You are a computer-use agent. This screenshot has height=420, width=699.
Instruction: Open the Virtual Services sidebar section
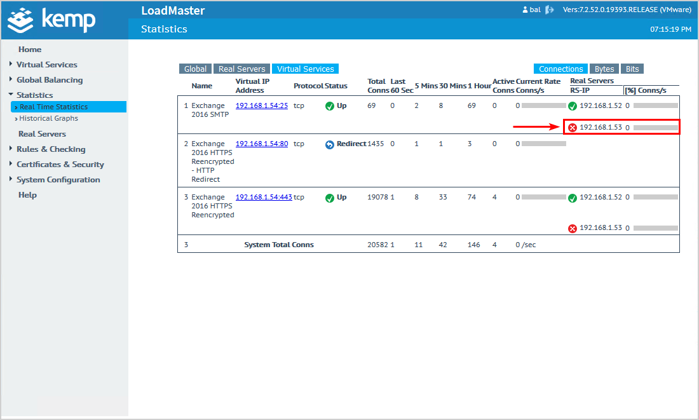click(x=47, y=65)
